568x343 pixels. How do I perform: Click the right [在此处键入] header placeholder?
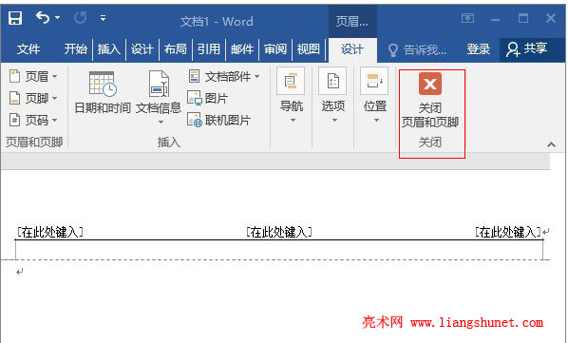508,232
